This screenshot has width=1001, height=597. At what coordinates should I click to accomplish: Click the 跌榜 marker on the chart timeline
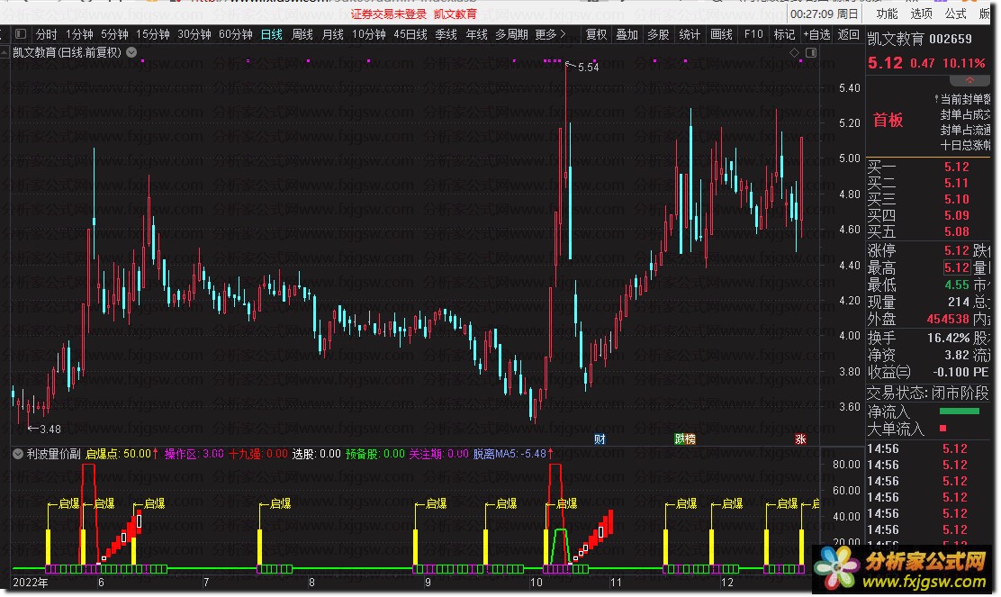(685, 439)
